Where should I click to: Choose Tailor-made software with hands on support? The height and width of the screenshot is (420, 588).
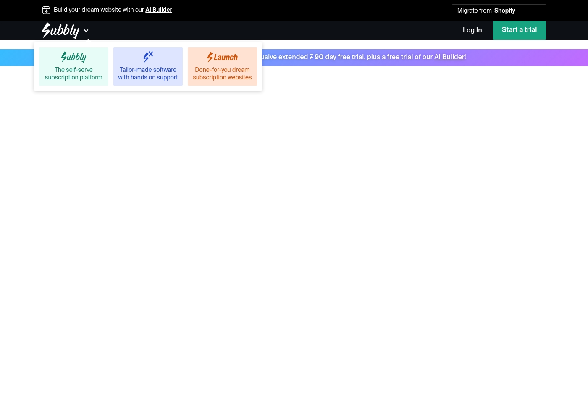pos(148,66)
